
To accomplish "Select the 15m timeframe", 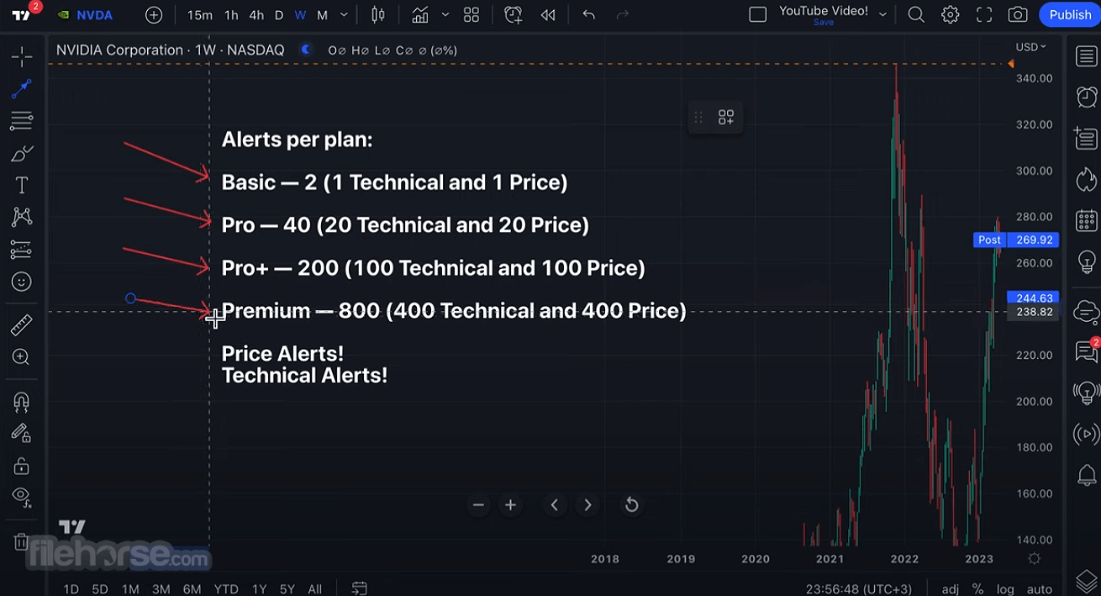I will 199,15.
